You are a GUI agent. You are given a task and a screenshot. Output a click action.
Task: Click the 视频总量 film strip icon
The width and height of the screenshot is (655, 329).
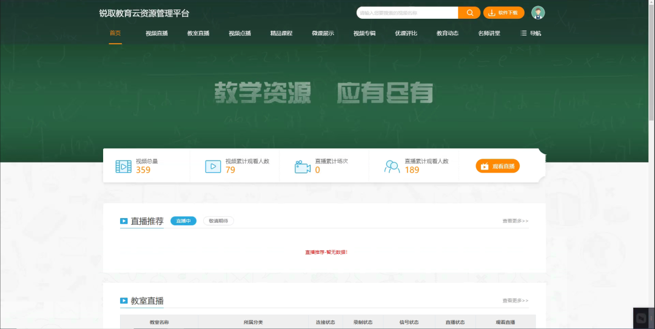[123, 166]
